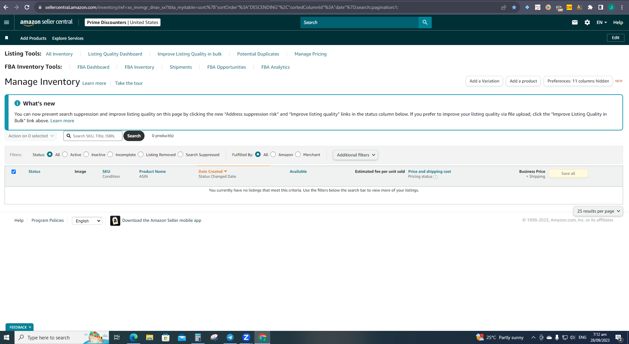Open Microsoft Store from the taskbar
The image size is (629, 344).
click(166, 337)
